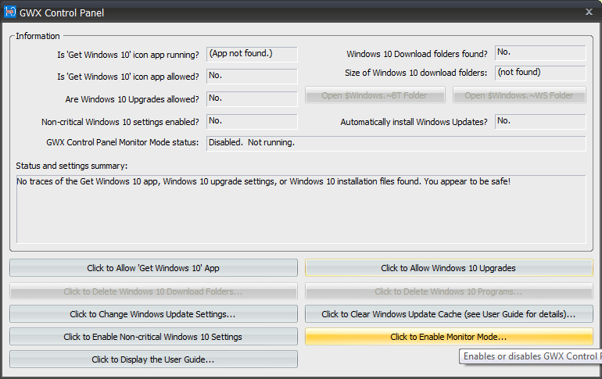Click the Windows 10 Upgrades allowed 'No.' field

coord(252,98)
